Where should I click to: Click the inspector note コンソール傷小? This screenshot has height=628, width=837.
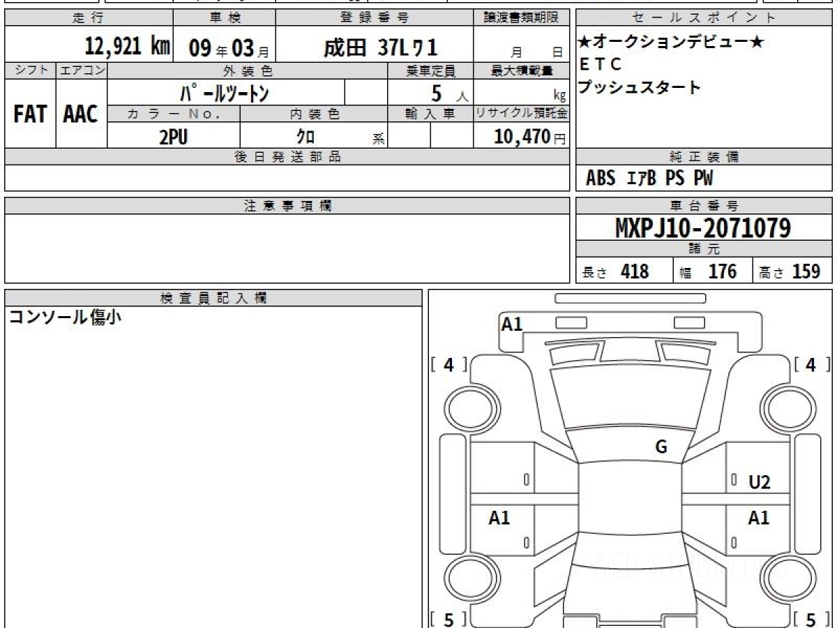64,317
